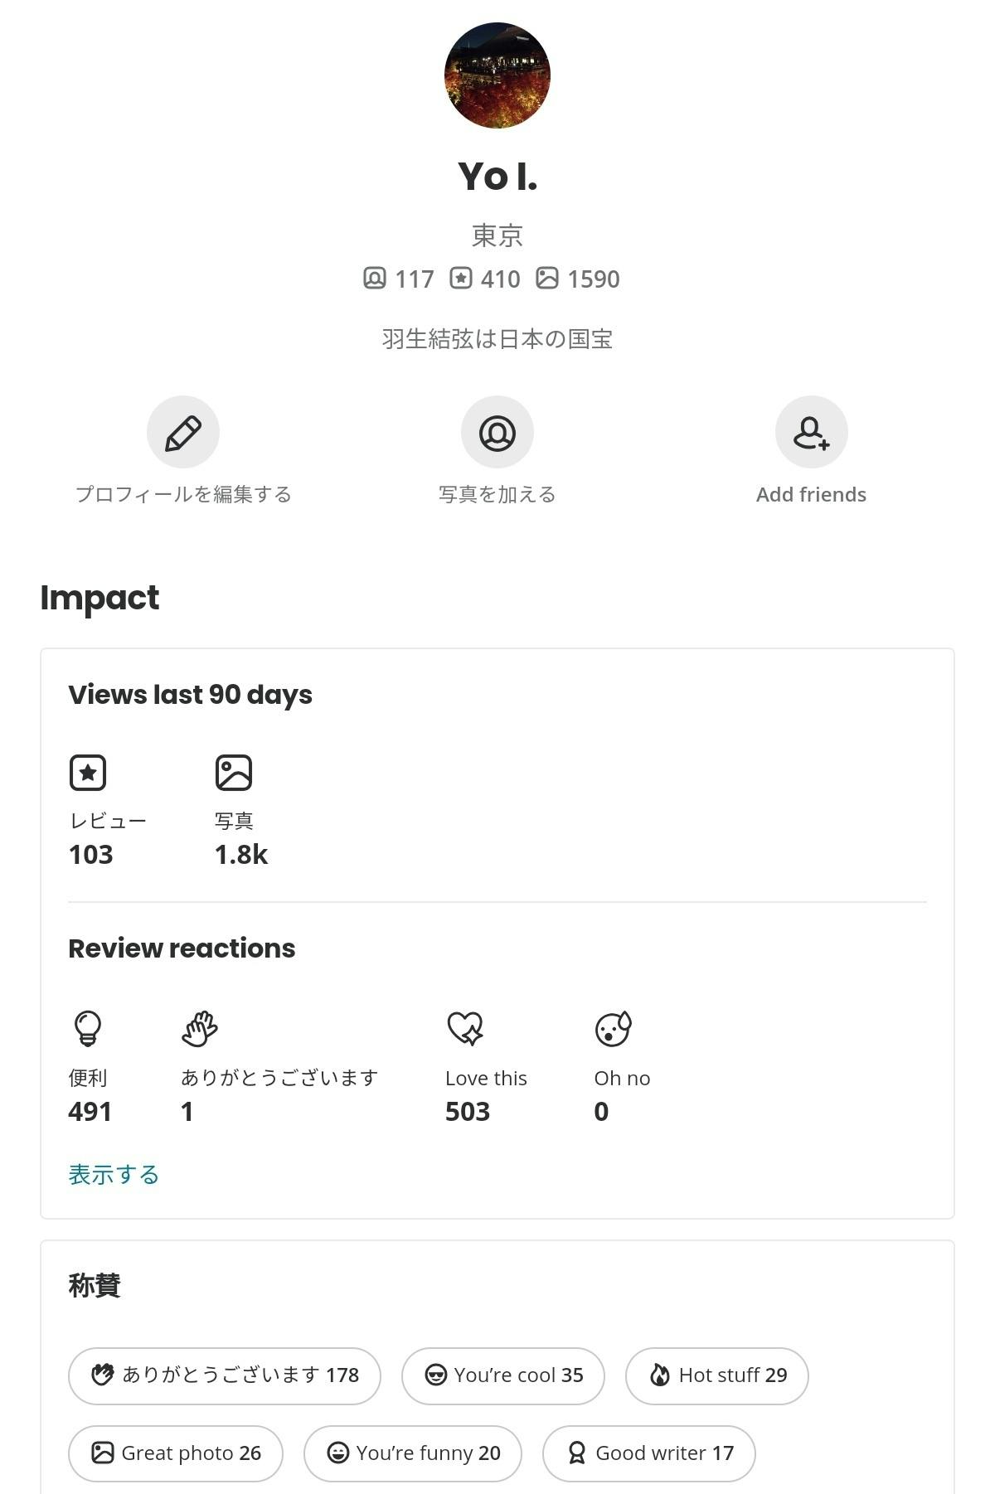Image resolution: width=995 pixels, height=1494 pixels.
Task: Select the ありがとうございます 178 compliment chip
Action: [x=225, y=1375]
